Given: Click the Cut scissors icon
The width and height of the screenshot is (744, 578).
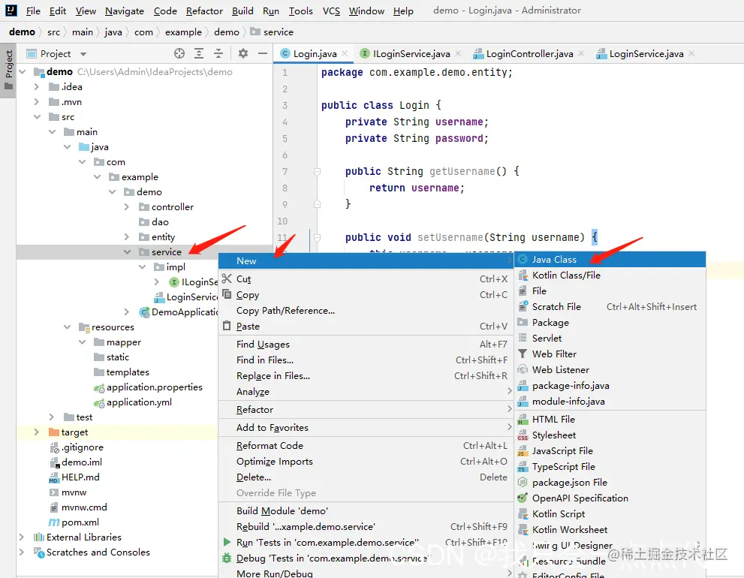Looking at the screenshot, I should [227, 278].
